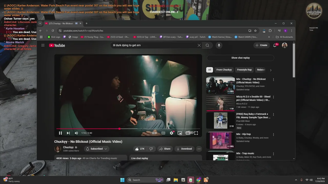Expand hidden bookmarks chevron

point(269,37)
